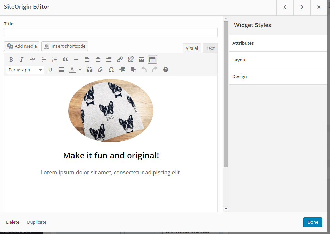The height and width of the screenshot is (234, 330).
Task: Insert a special character
Action: click(111, 70)
